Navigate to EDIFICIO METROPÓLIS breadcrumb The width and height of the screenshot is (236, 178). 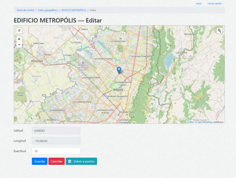(x=74, y=10)
